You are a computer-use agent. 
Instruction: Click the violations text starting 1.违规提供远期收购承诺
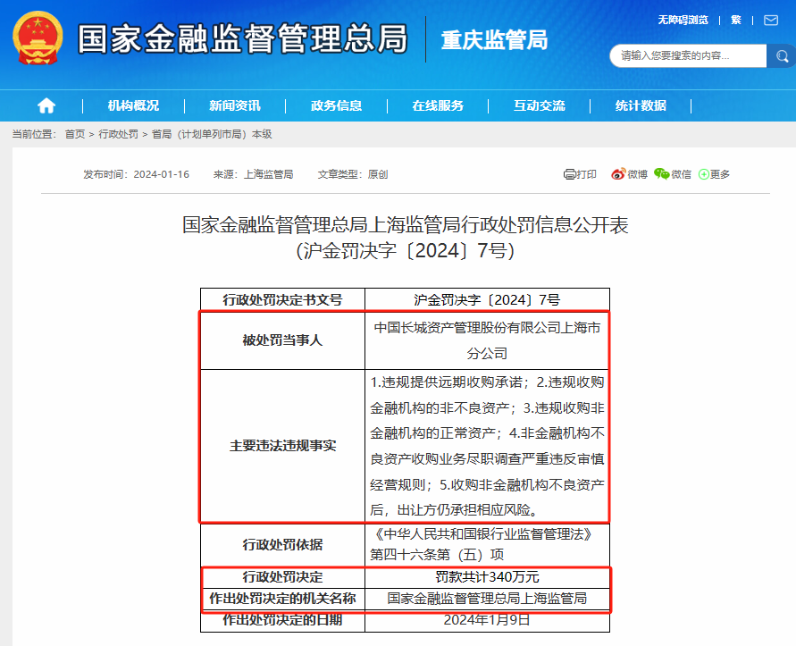coord(487,446)
